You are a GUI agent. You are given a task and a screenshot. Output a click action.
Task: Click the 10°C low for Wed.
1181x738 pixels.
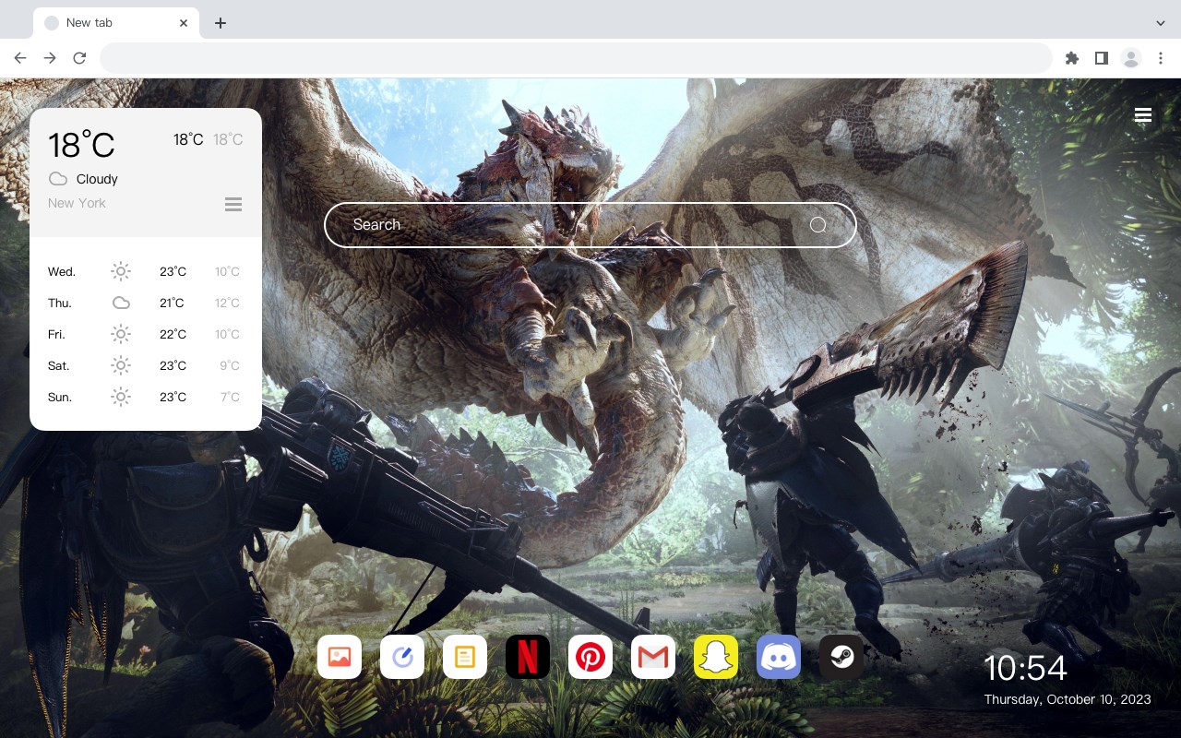[227, 271]
